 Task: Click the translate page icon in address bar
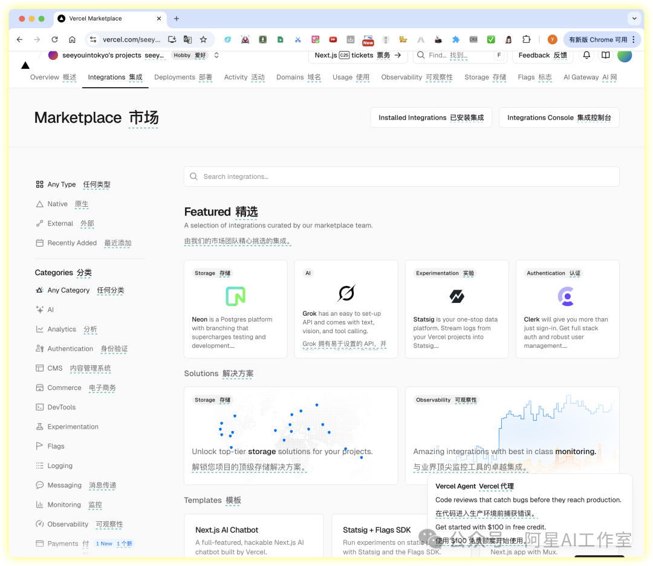188,39
